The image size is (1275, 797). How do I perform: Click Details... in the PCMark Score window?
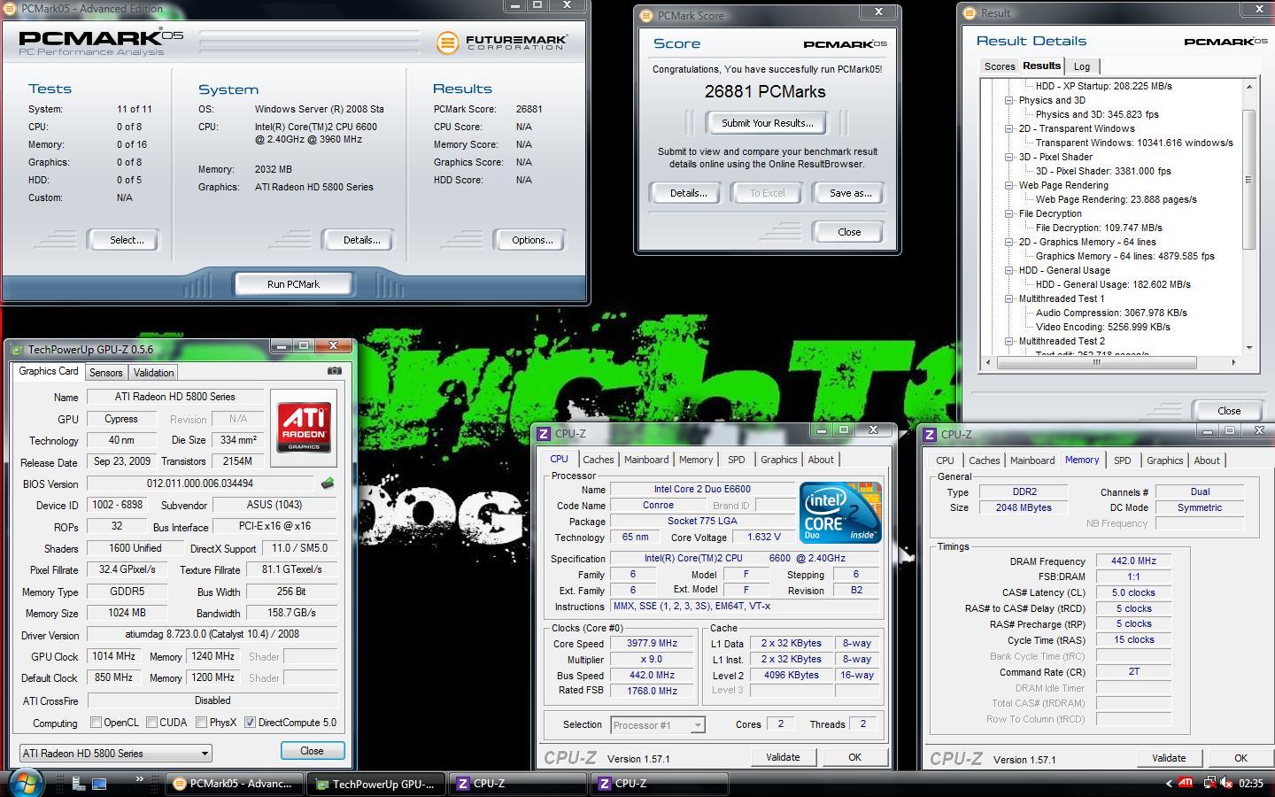click(688, 193)
